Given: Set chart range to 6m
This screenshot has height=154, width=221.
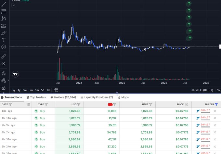Looking at the screenshot, I should point(25,90).
